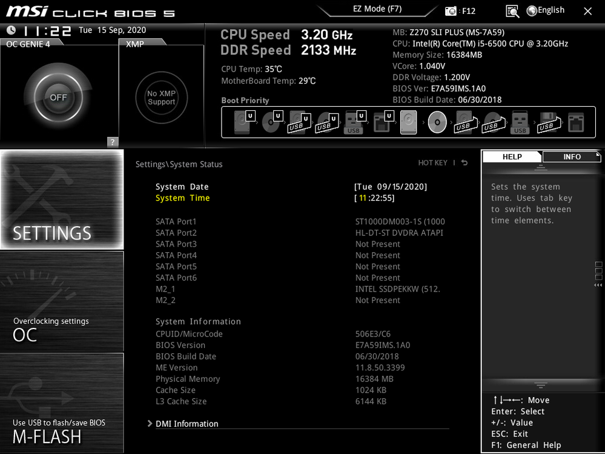Switch to the HELP tab
This screenshot has height=454, width=605.
point(512,157)
